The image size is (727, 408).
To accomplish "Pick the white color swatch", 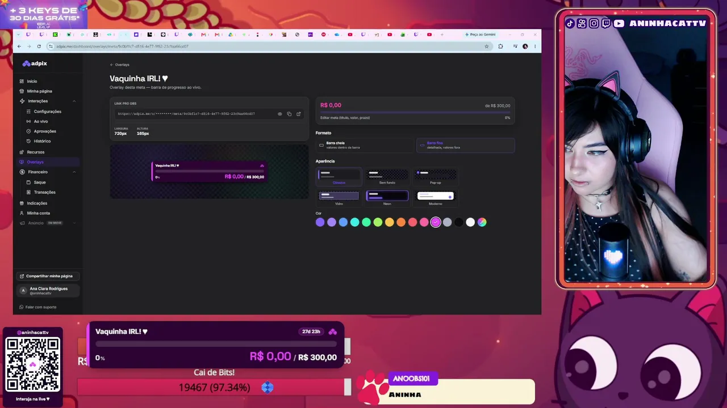I will tap(470, 222).
